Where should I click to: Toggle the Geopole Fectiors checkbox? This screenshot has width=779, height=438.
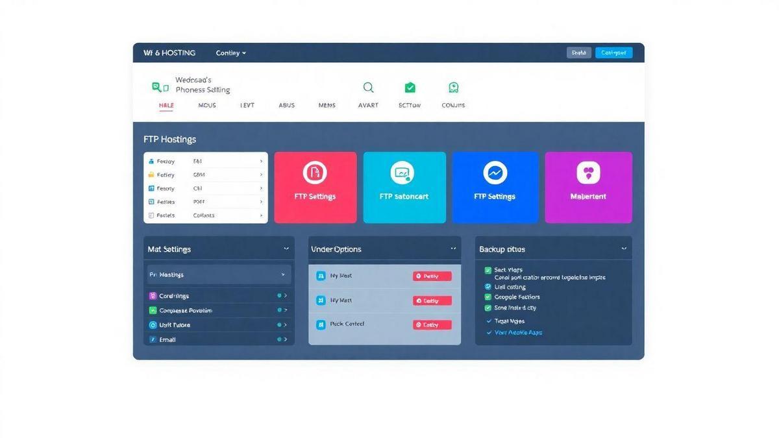(488, 297)
